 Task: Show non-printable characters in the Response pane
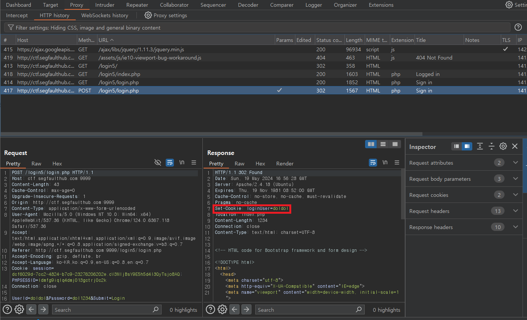[x=385, y=162]
